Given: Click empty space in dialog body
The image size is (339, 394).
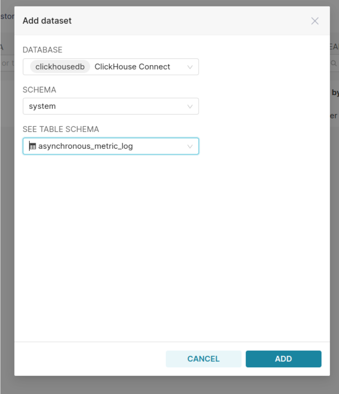Looking at the screenshot, I should (172, 246).
